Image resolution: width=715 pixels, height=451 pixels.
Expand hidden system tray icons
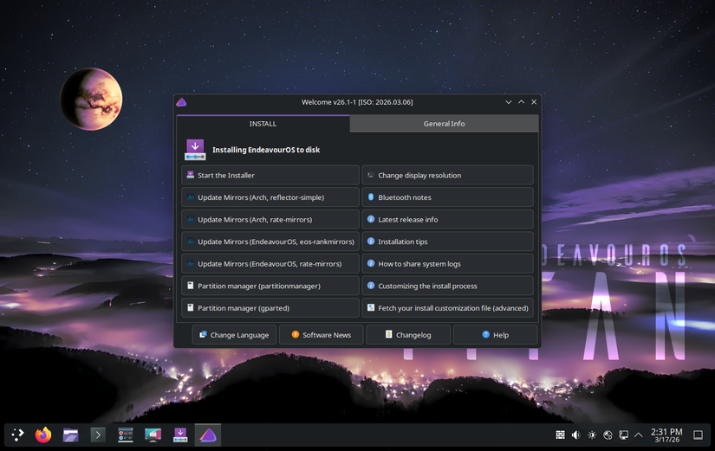pyautogui.click(x=639, y=435)
